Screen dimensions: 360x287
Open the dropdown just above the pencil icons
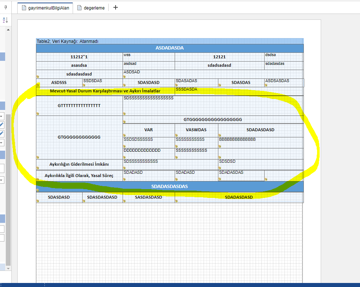coord(2,116)
